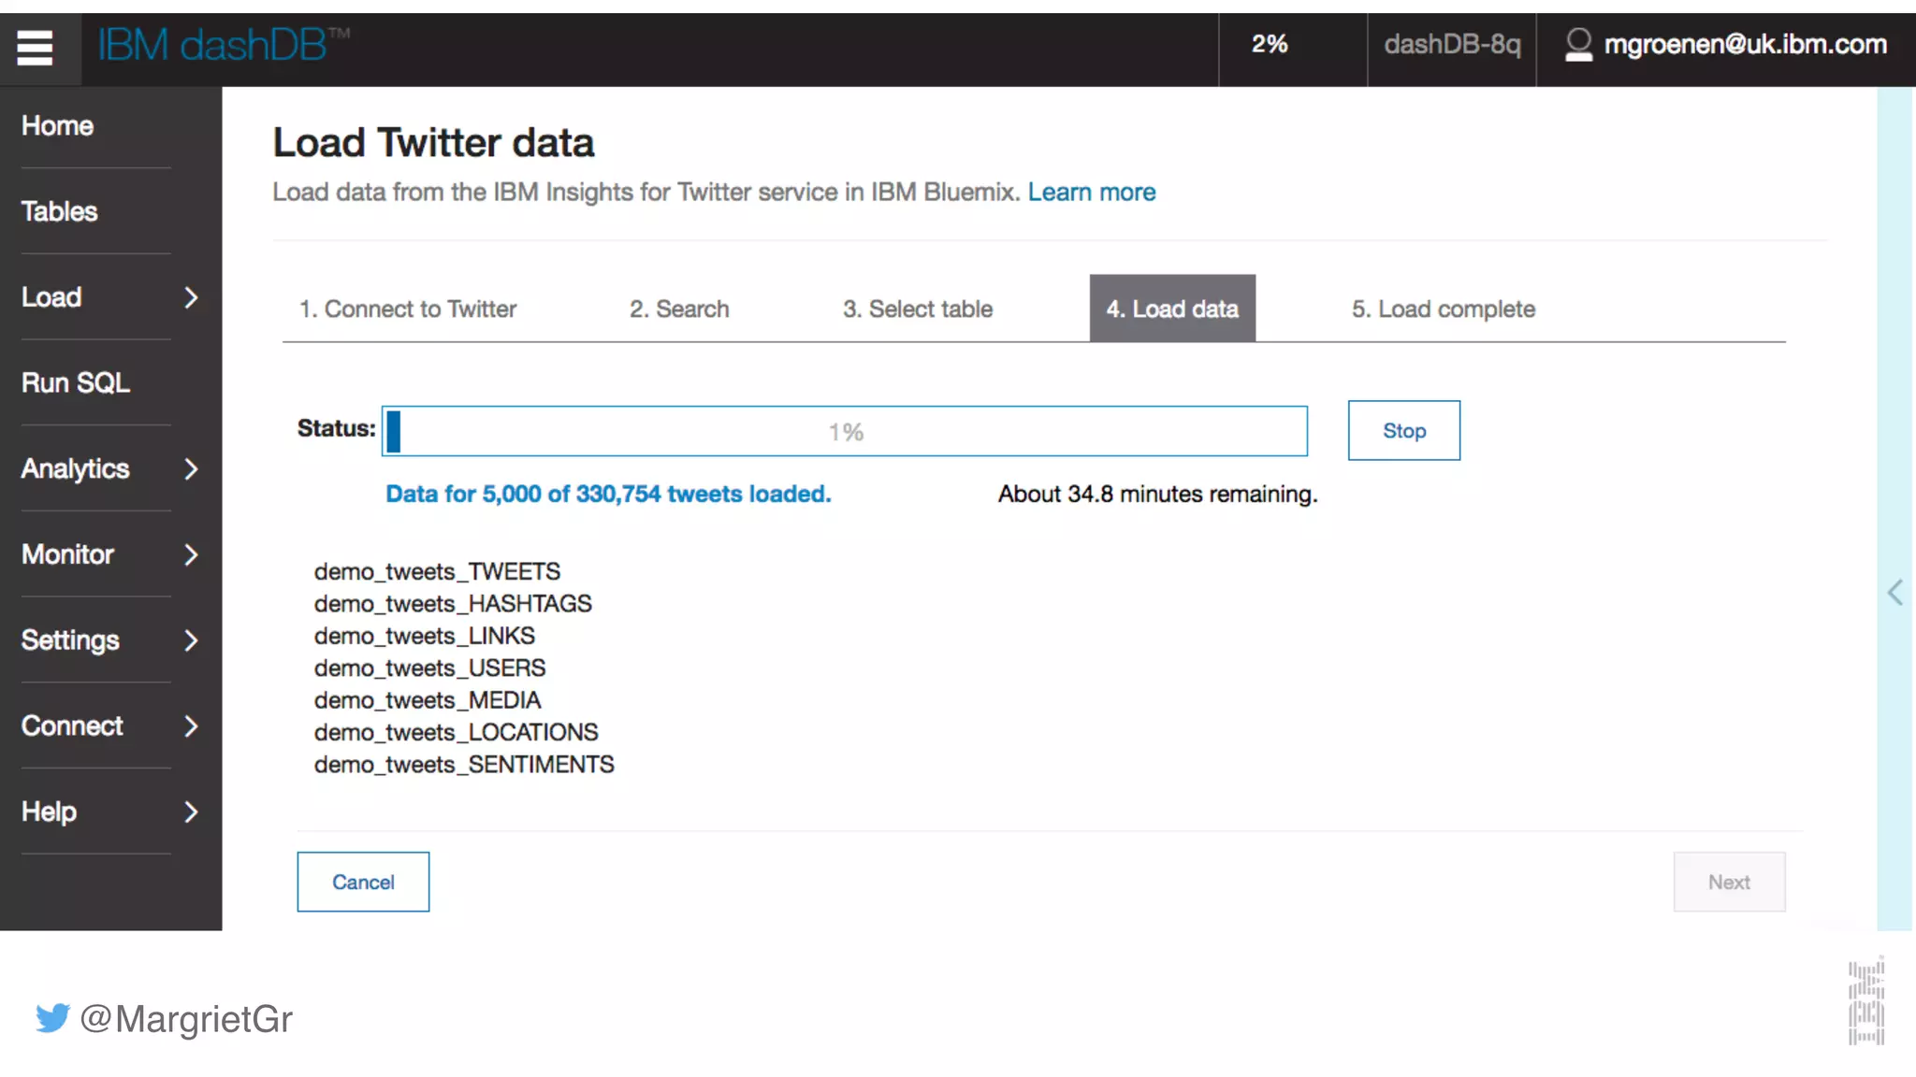Open Tables in the sidebar

click(60, 211)
